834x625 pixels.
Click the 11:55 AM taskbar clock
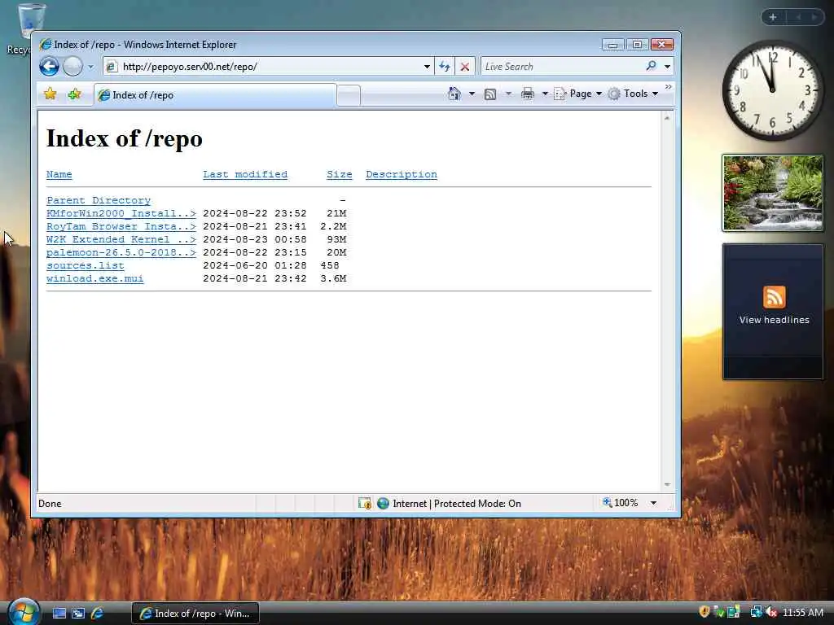[802, 613]
